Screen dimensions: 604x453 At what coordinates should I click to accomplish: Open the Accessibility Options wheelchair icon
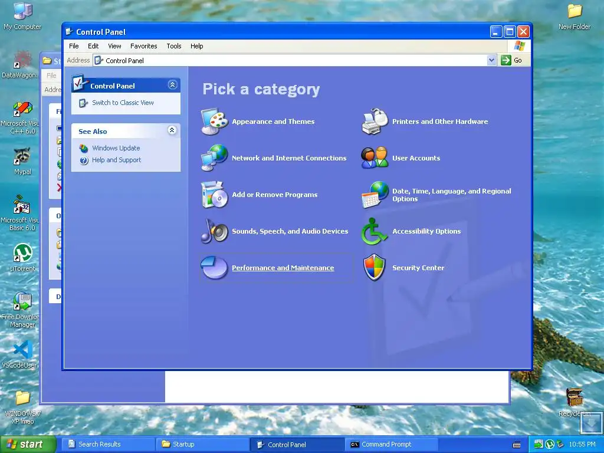click(x=374, y=231)
